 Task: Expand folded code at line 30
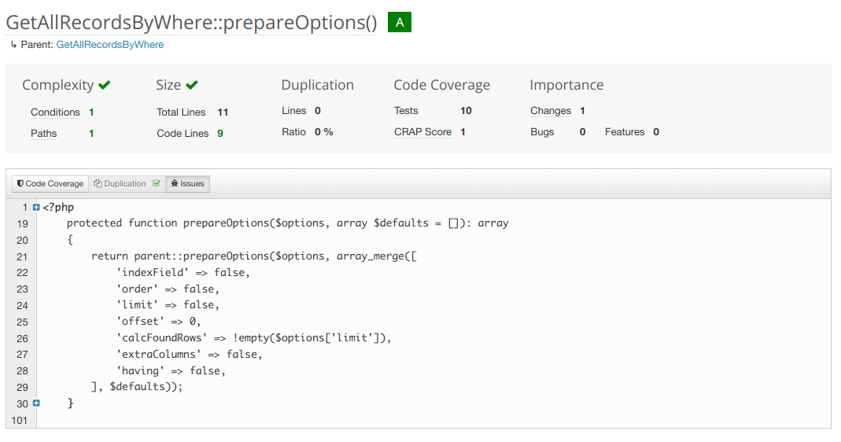click(x=36, y=403)
